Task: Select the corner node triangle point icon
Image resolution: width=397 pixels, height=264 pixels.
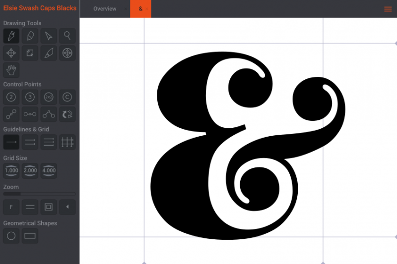Action: click(x=49, y=114)
